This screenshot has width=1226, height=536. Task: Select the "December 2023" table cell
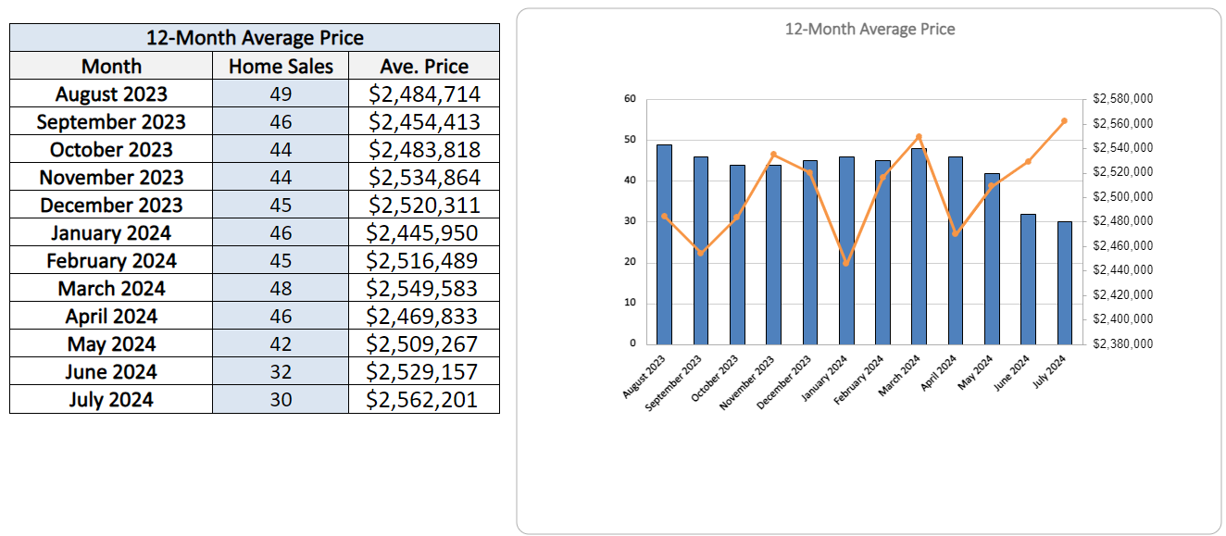(x=111, y=205)
